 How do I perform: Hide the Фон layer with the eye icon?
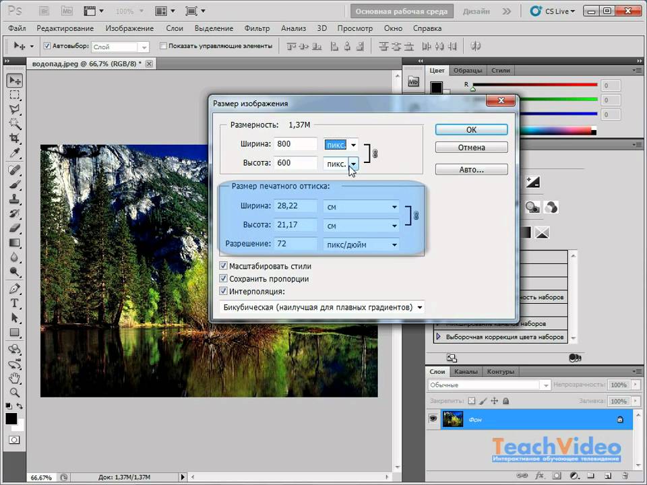tap(433, 419)
